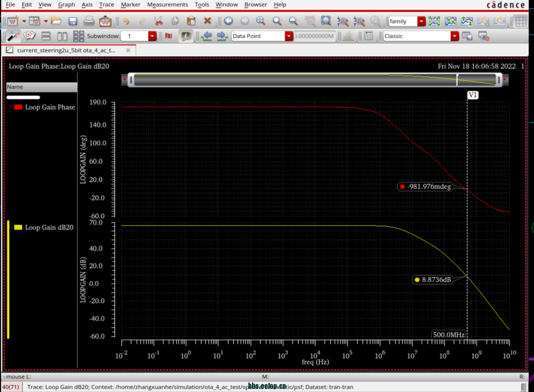Click the magic wand icon
The height and width of the screenshot is (392, 534).
(x=13, y=36)
